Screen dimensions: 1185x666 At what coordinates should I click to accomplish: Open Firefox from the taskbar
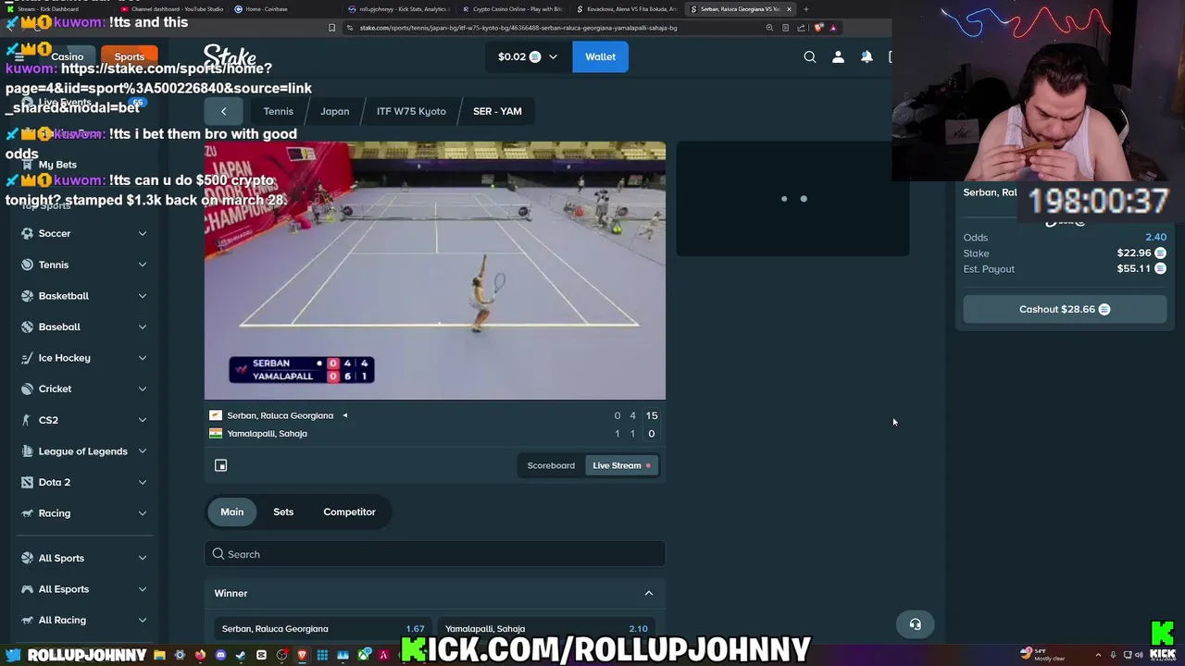tap(200, 655)
